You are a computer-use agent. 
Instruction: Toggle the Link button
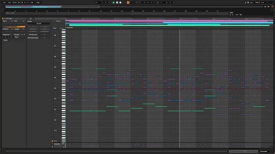point(4,3)
